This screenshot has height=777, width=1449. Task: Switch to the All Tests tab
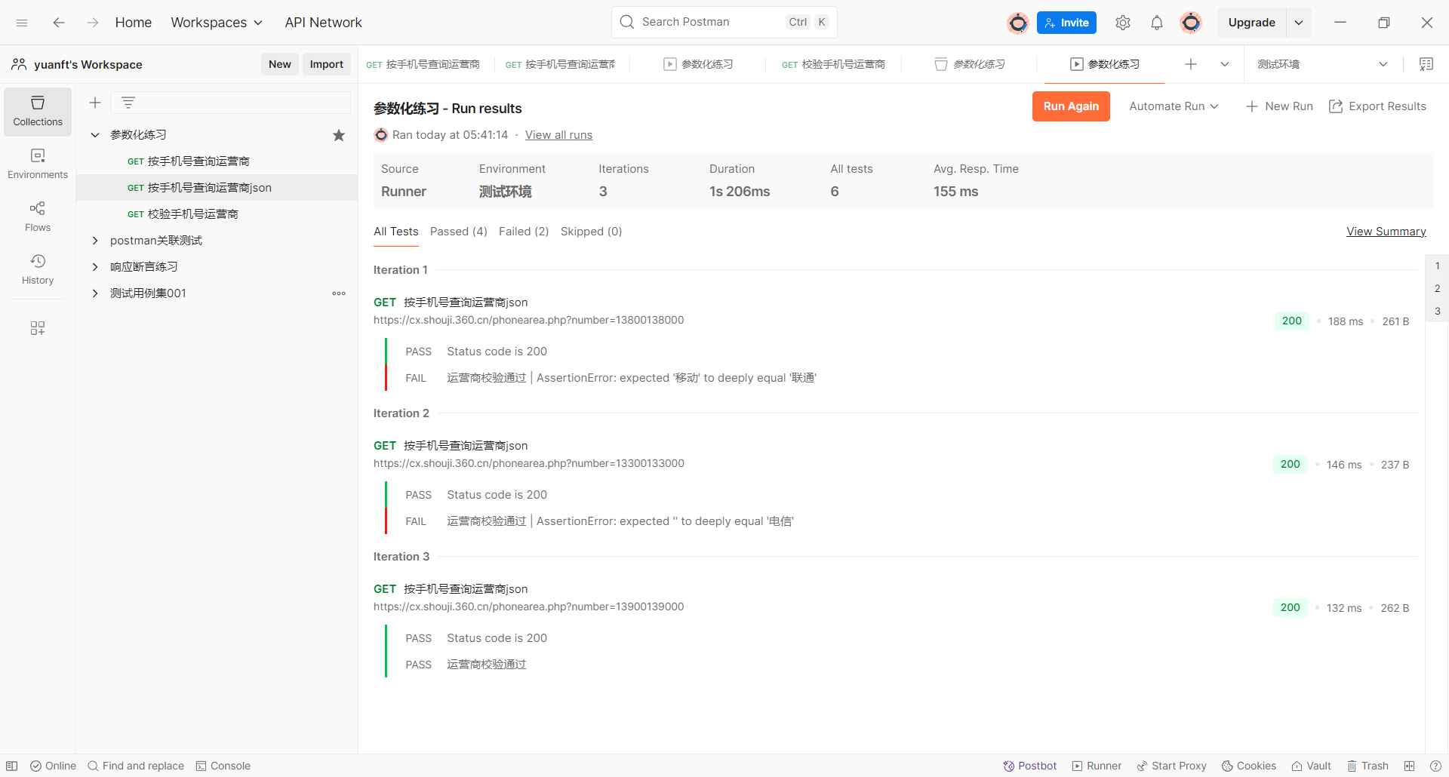(396, 232)
